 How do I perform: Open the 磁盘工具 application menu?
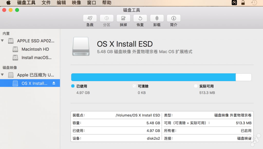(x=26, y=3)
